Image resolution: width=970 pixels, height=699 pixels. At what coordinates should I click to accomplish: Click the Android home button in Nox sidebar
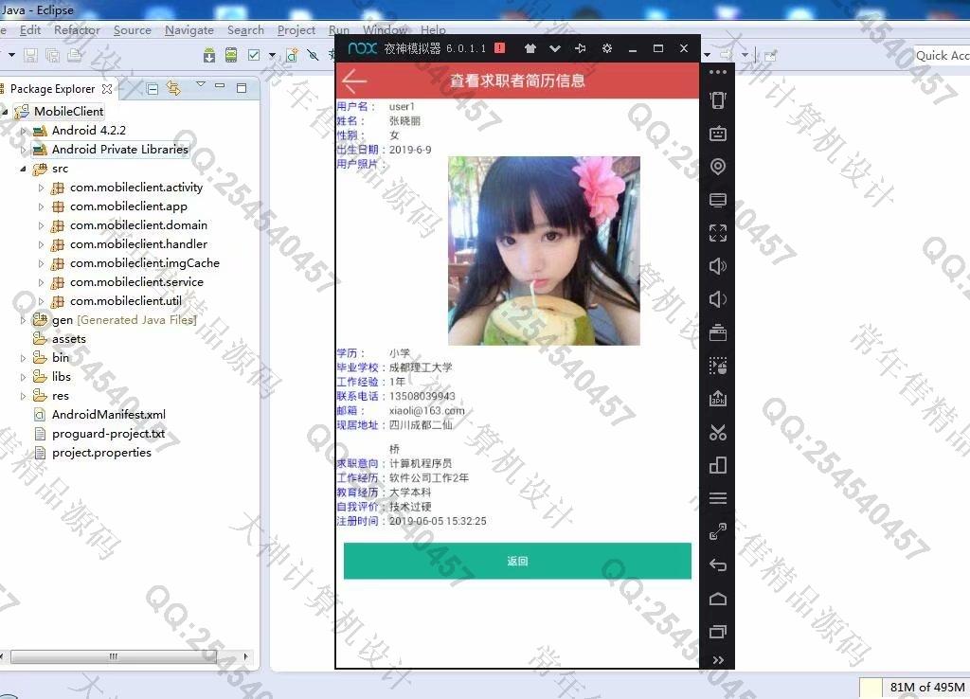(718, 599)
